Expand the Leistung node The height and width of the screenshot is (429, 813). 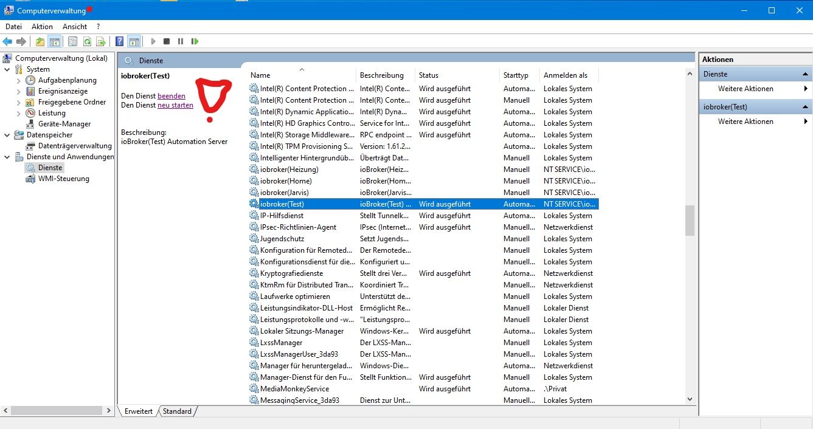18,113
